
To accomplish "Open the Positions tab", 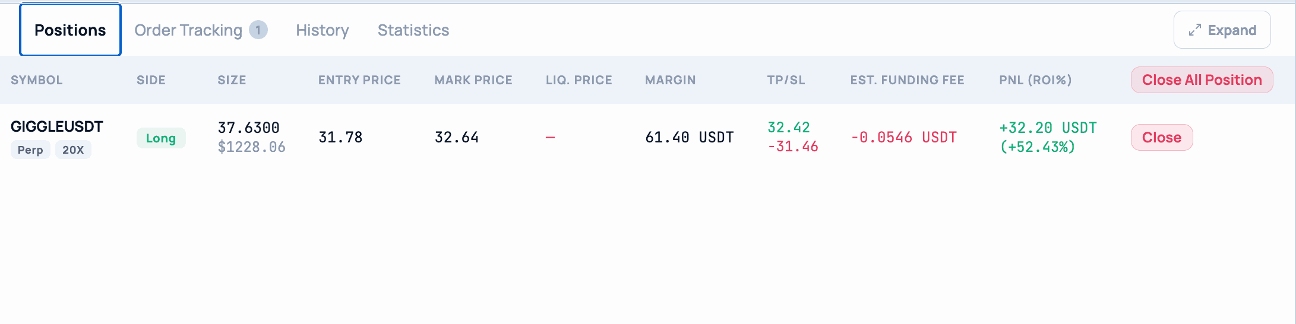I will tap(70, 30).
